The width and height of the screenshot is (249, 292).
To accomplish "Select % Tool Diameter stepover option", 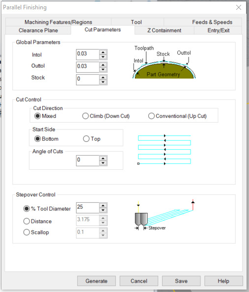I will (47, 209).
